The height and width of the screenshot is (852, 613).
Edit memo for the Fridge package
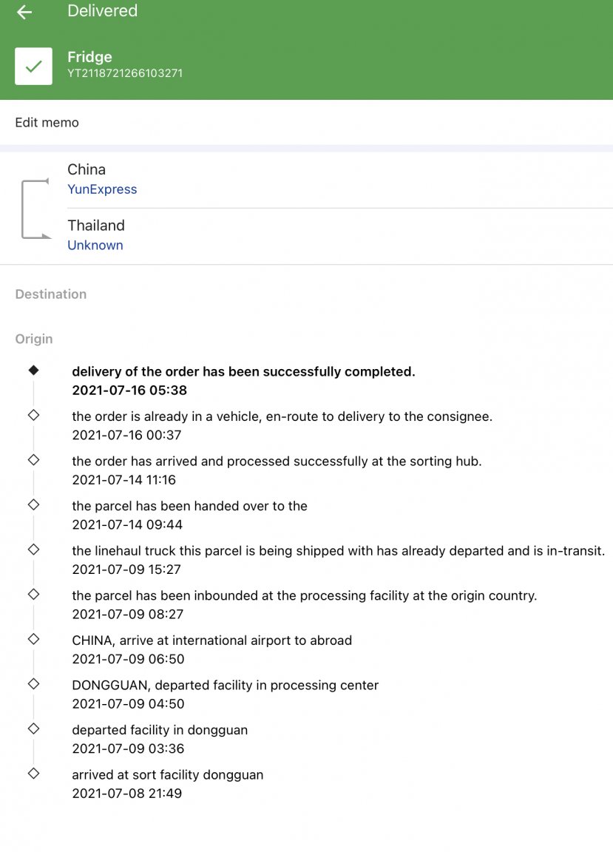coord(47,123)
